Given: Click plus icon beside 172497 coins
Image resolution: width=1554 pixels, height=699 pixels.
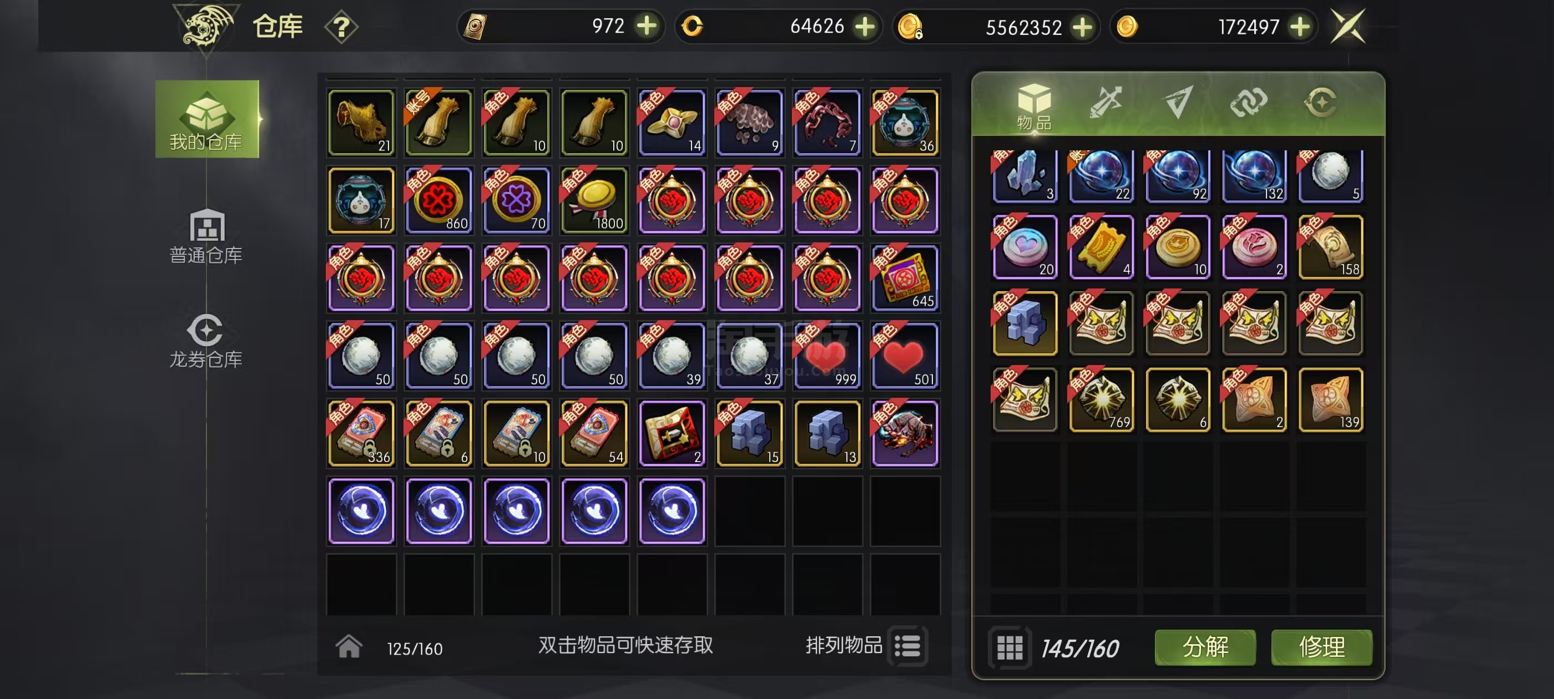Looking at the screenshot, I should point(1300,27).
